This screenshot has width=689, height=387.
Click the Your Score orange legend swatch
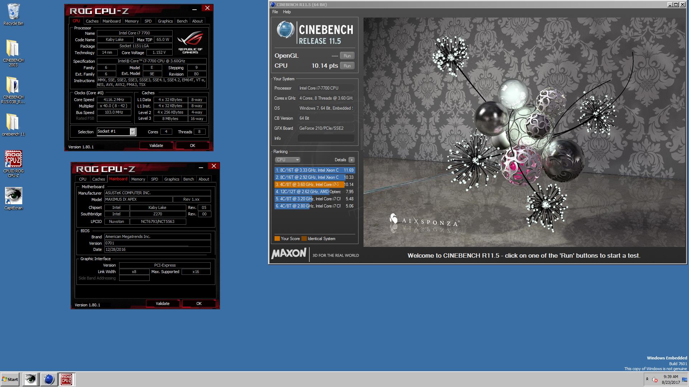[277, 239]
